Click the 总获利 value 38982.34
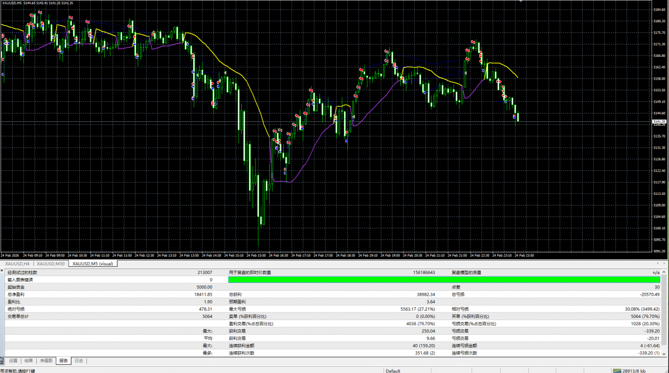 425,294
